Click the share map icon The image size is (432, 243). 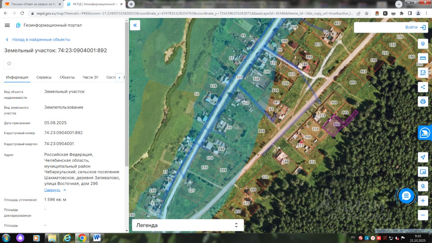pos(423,87)
